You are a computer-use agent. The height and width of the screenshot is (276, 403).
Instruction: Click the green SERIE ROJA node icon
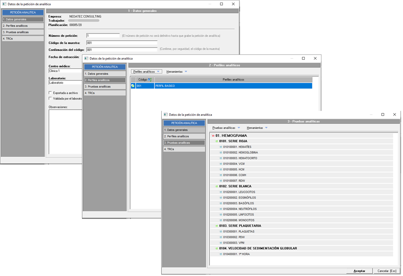tap(217, 141)
